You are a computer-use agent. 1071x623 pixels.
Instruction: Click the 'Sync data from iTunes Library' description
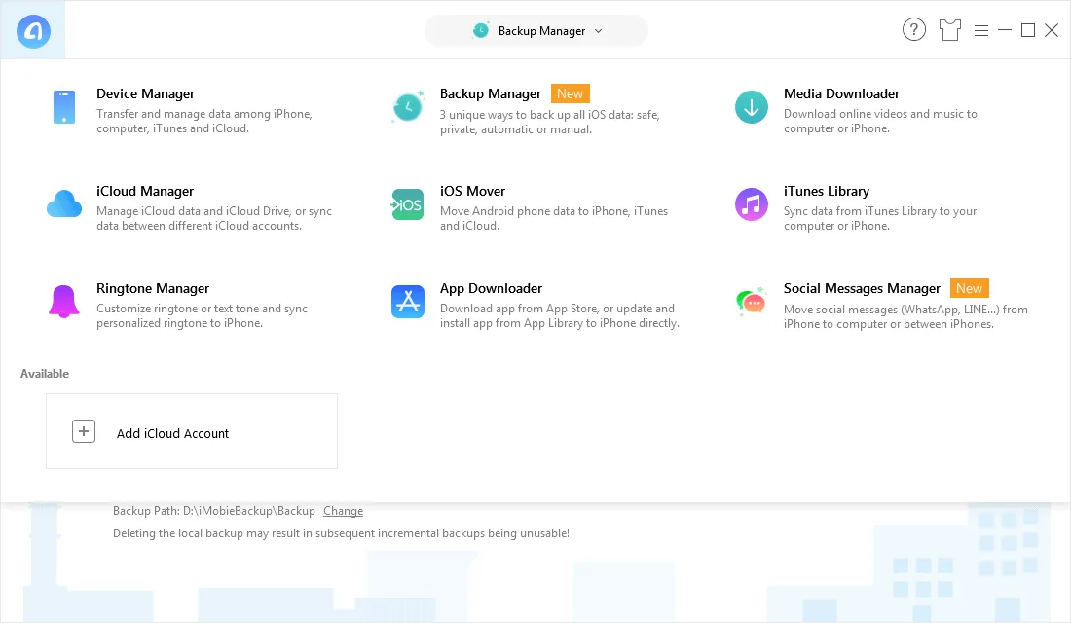coord(880,219)
